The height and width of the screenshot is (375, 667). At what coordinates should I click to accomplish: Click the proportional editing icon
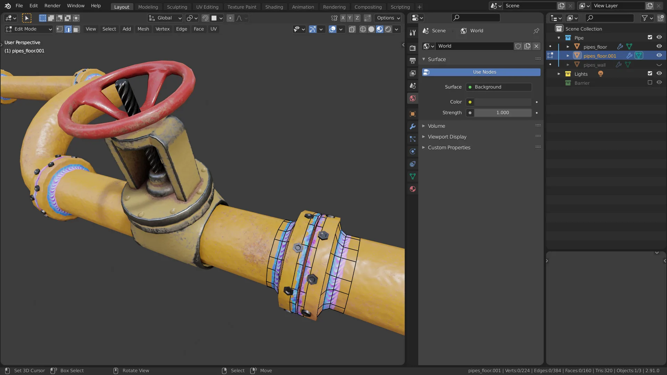[231, 18]
